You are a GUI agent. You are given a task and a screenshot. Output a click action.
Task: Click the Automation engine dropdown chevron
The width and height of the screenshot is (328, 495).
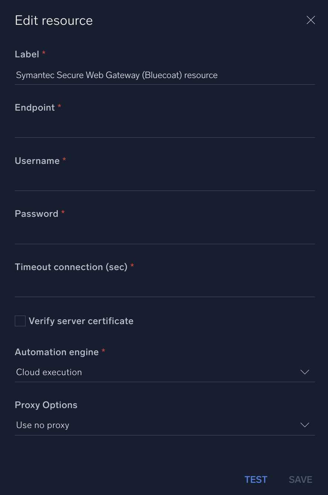304,372
